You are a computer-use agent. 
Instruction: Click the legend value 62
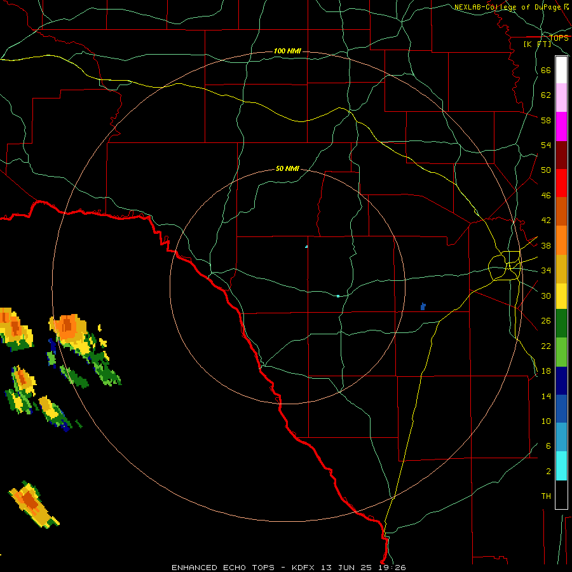point(546,95)
